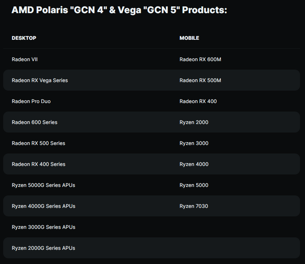
Task: Click the Ryzen 7030 mobile entry
Action: pyautogui.click(x=194, y=206)
